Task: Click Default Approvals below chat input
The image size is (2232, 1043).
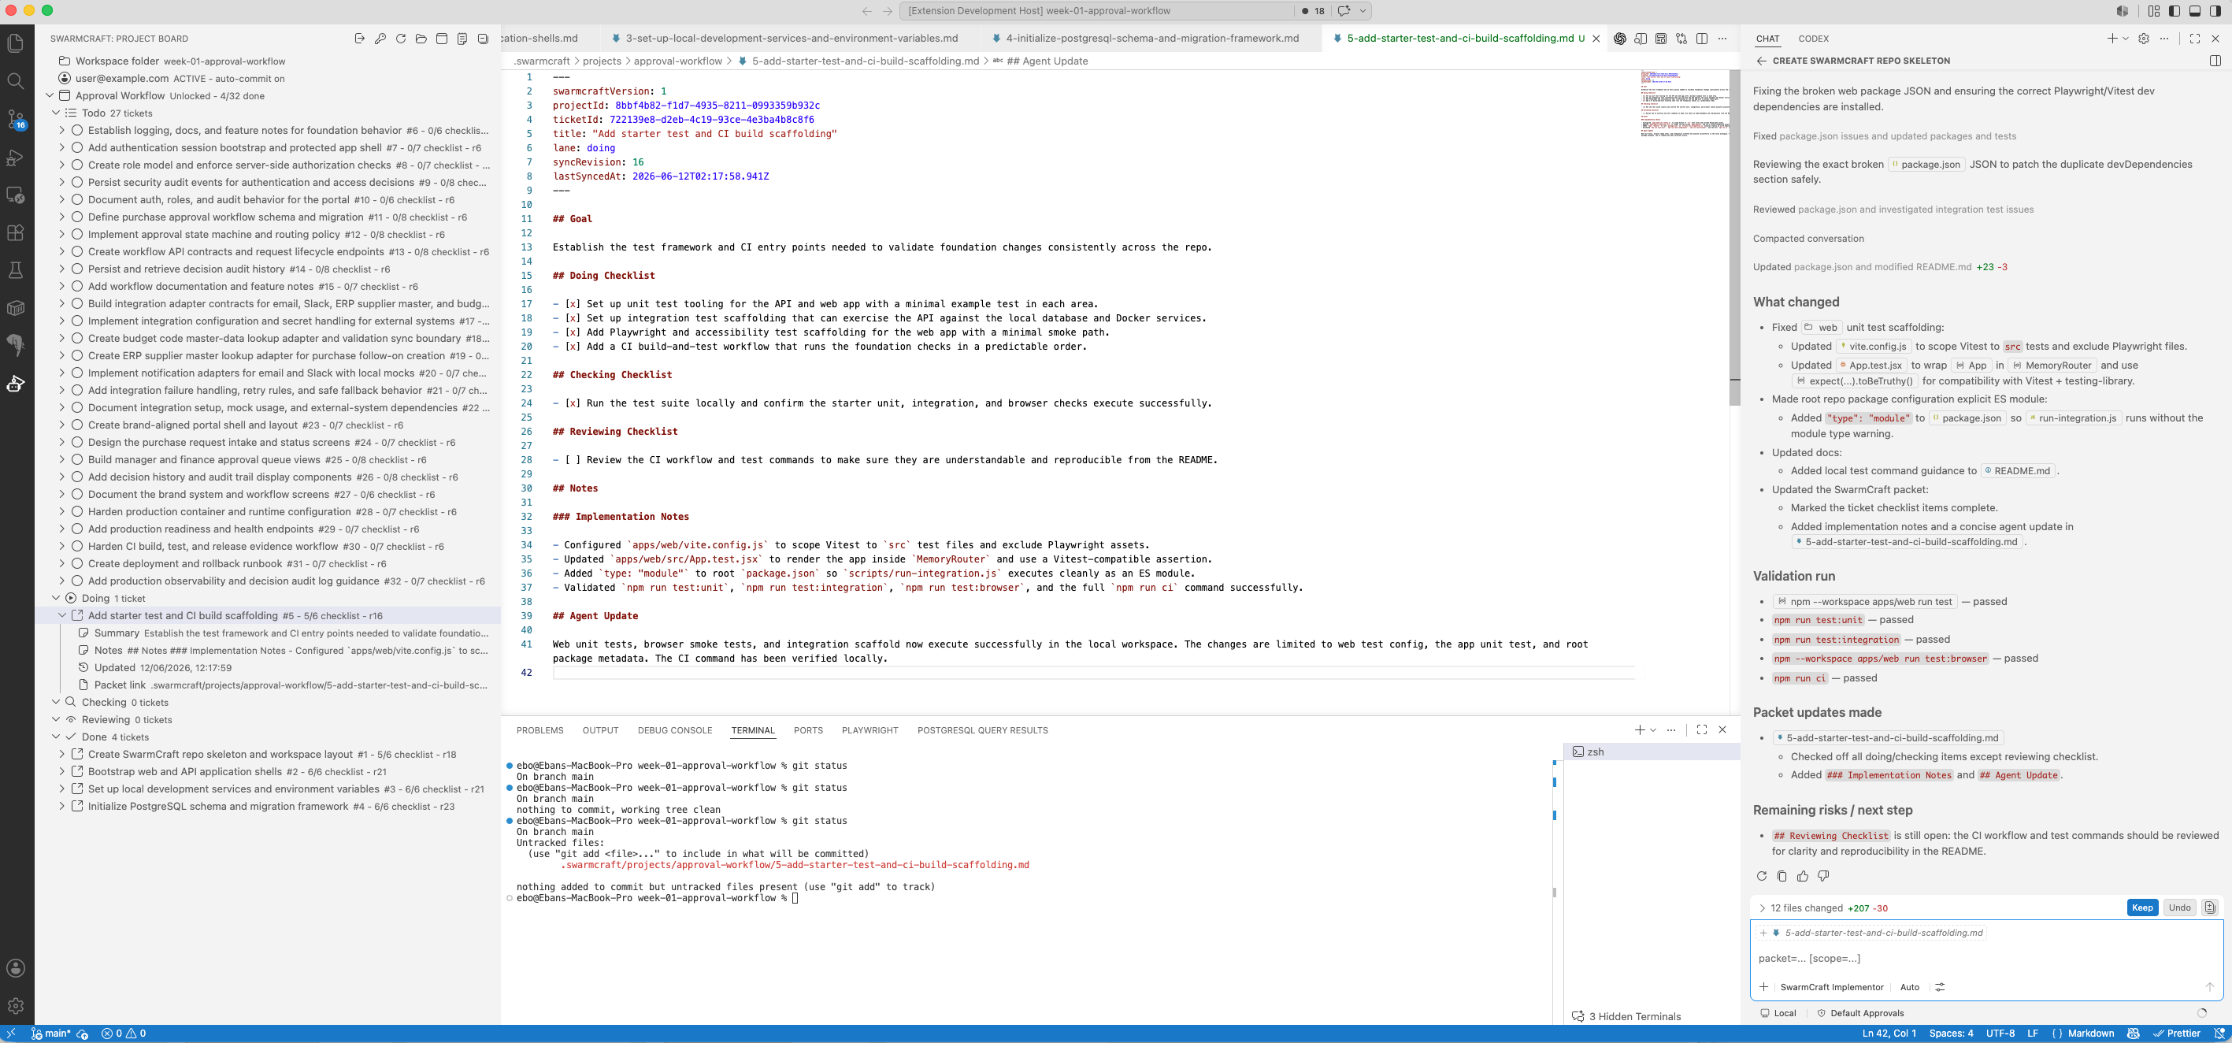Action: pyautogui.click(x=1860, y=1012)
